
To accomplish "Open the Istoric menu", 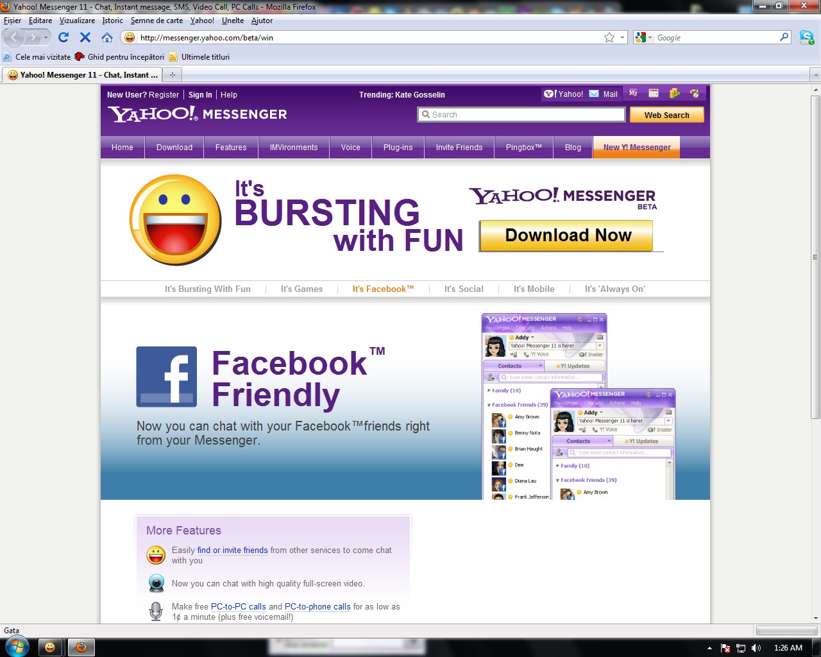I will pos(113,21).
